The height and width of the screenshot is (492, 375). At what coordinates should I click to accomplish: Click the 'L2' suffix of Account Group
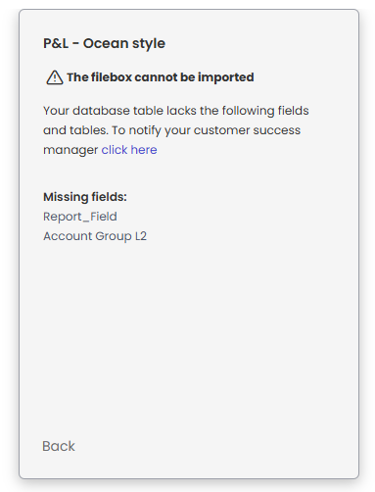click(141, 236)
